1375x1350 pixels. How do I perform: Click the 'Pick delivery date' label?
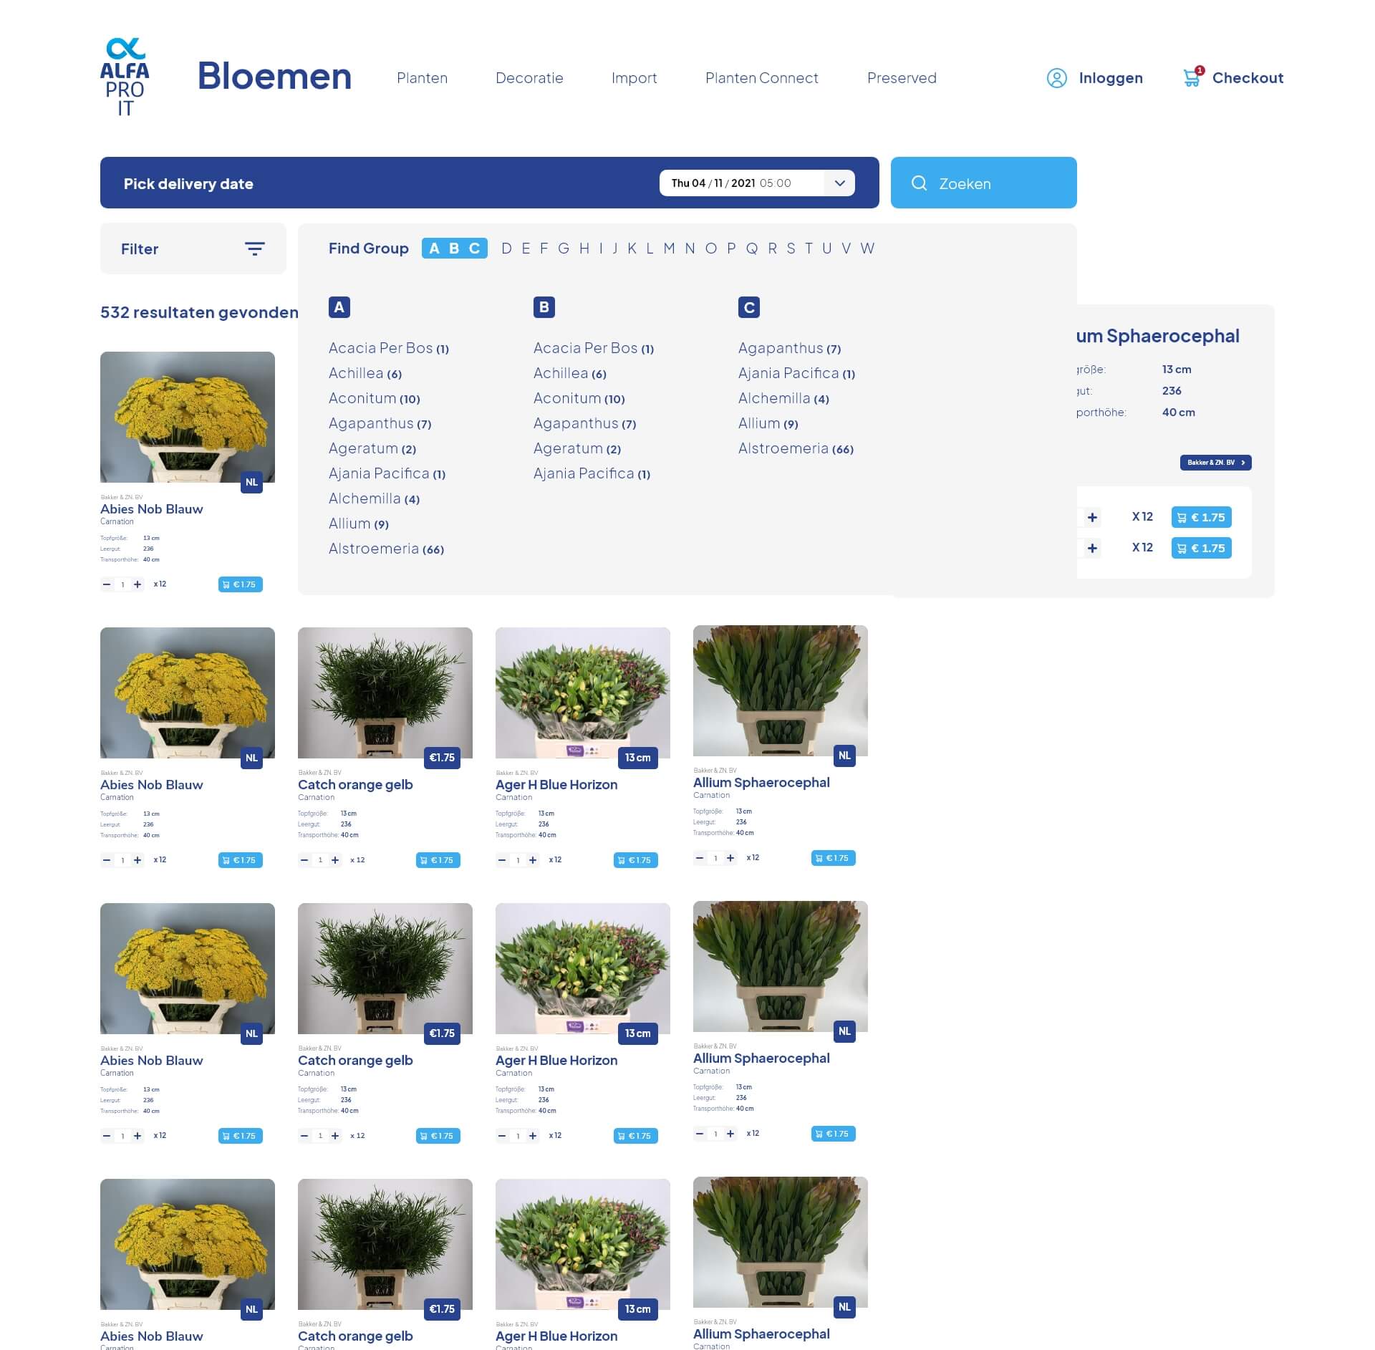(188, 183)
